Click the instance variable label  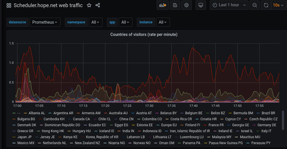(146, 22)
